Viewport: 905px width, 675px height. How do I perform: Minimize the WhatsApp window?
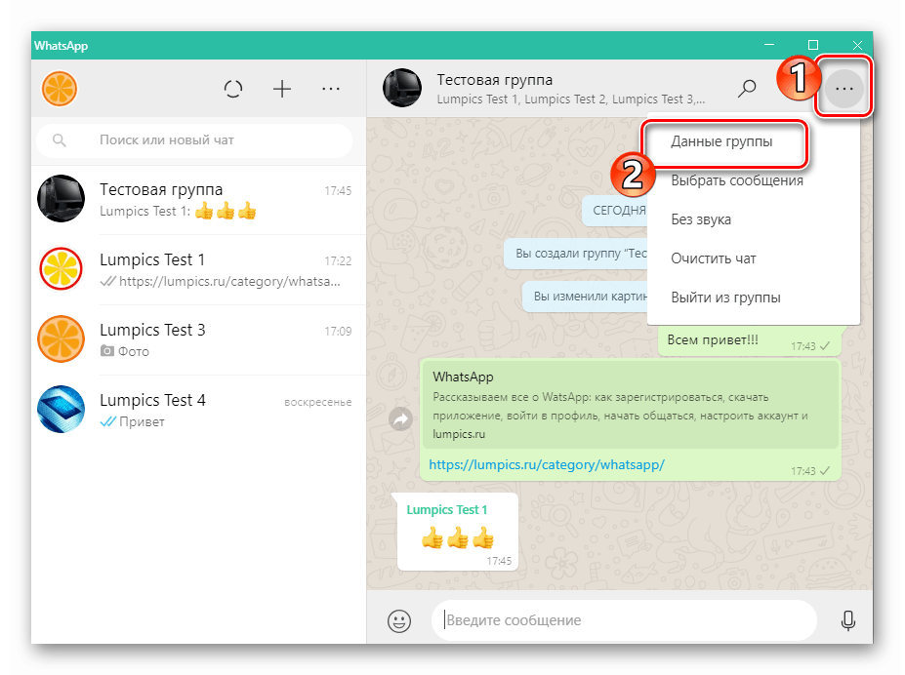coord(769,45)
